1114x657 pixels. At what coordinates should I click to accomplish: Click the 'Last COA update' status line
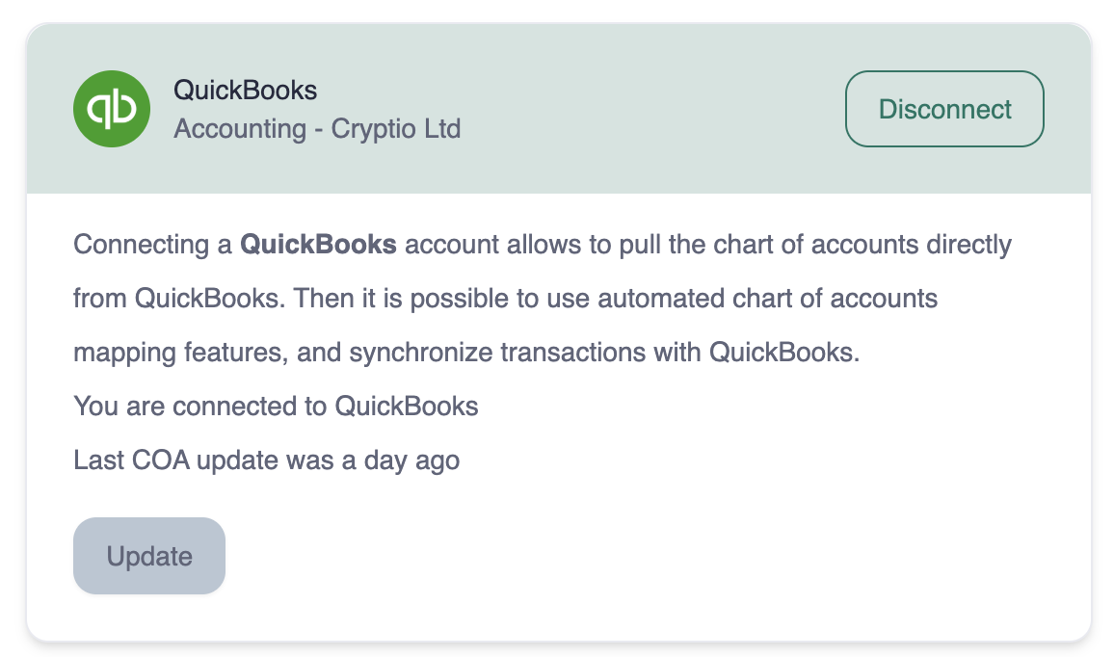(266, 460)
